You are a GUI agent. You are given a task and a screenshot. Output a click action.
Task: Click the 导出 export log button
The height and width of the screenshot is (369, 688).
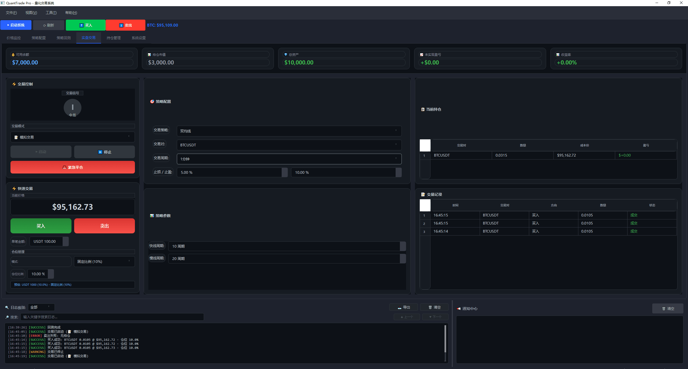(x=404, y=307)
